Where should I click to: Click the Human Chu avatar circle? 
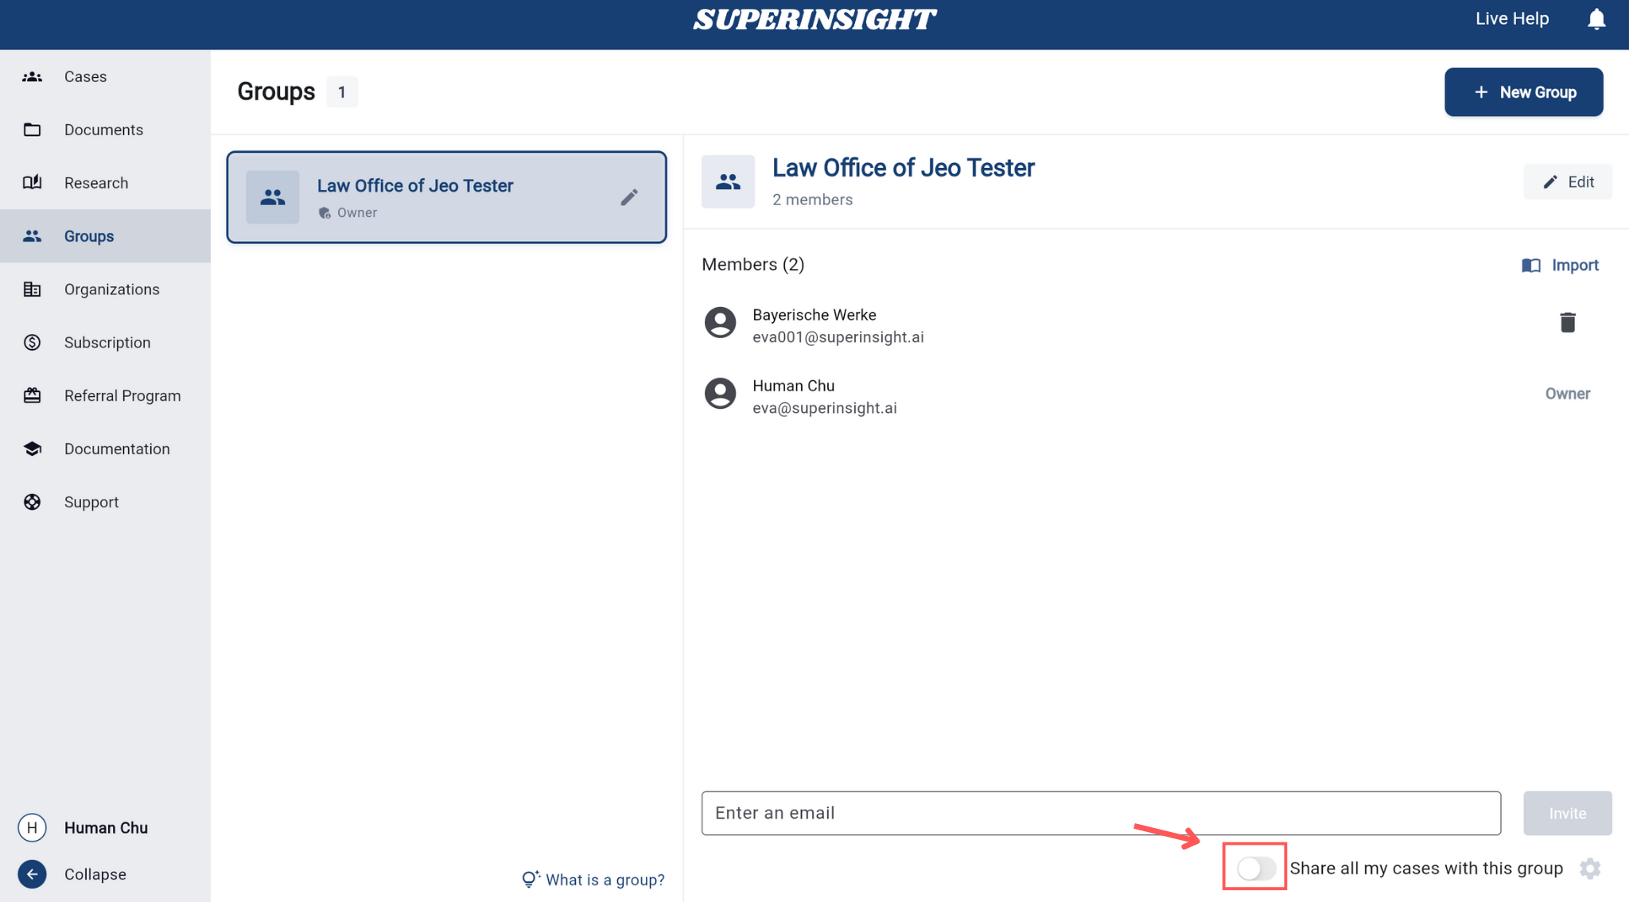tap(32, 827)
